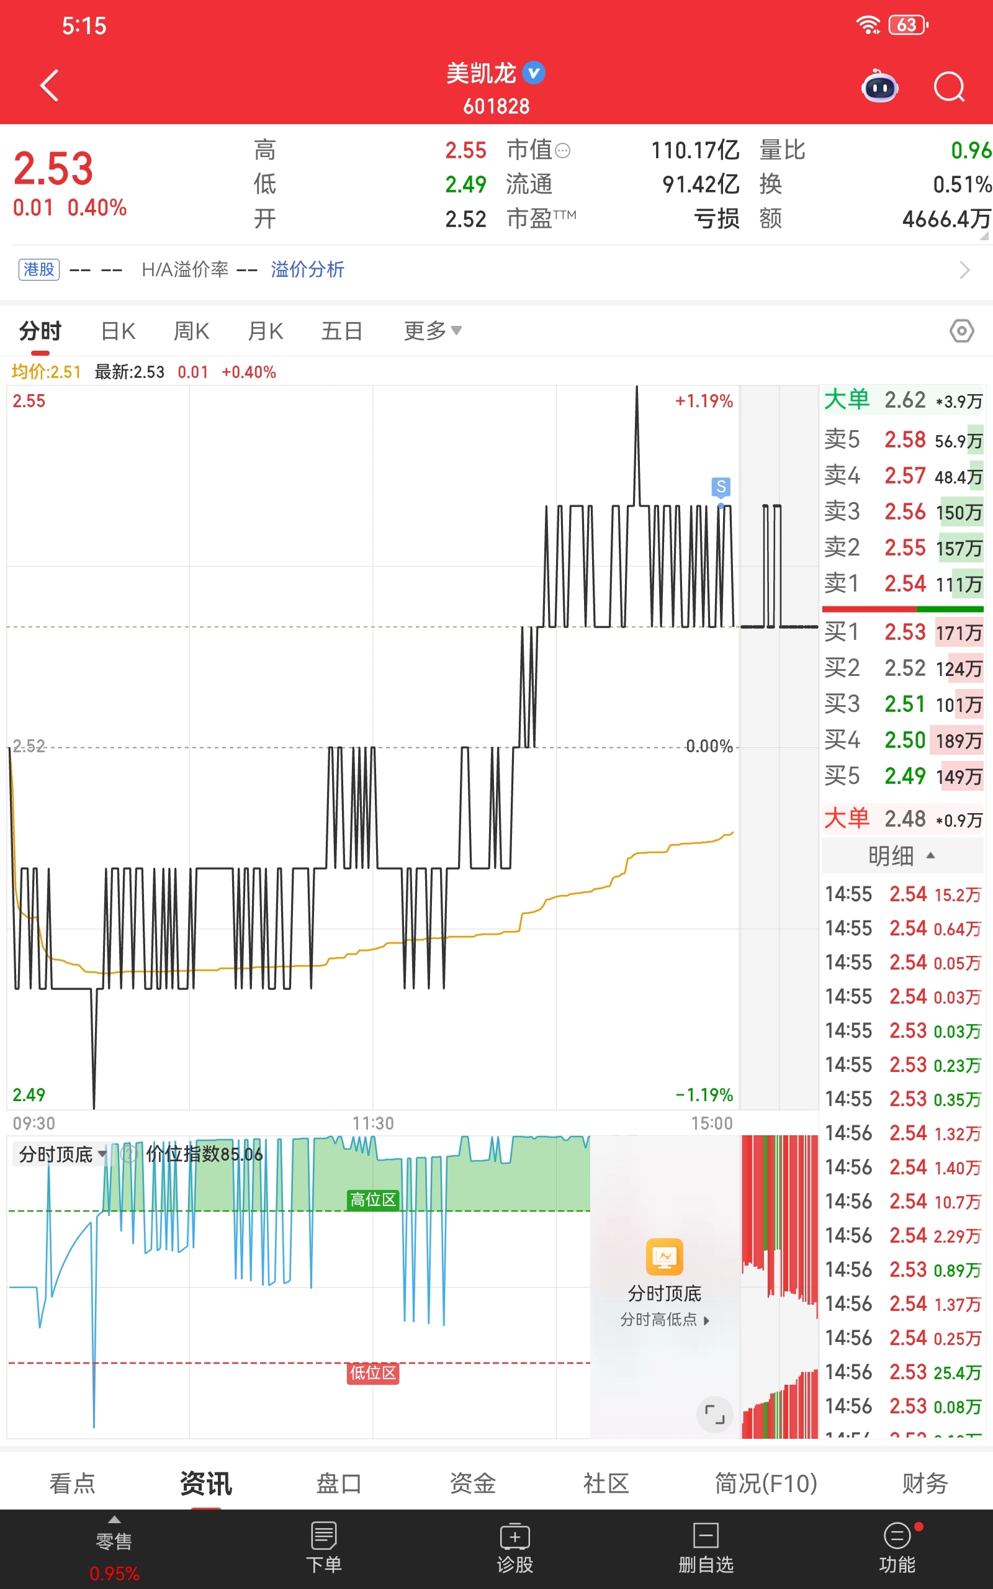Expand the indicator chart to fullscreen

714,1414
